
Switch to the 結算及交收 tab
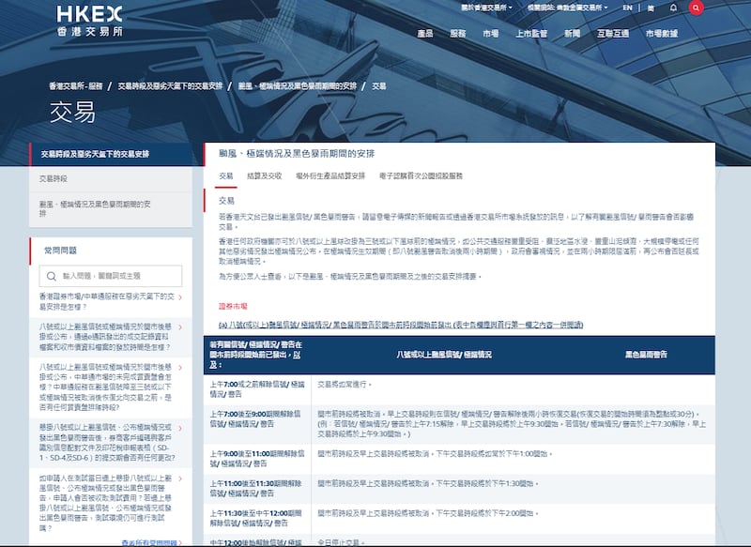[265, 176]
